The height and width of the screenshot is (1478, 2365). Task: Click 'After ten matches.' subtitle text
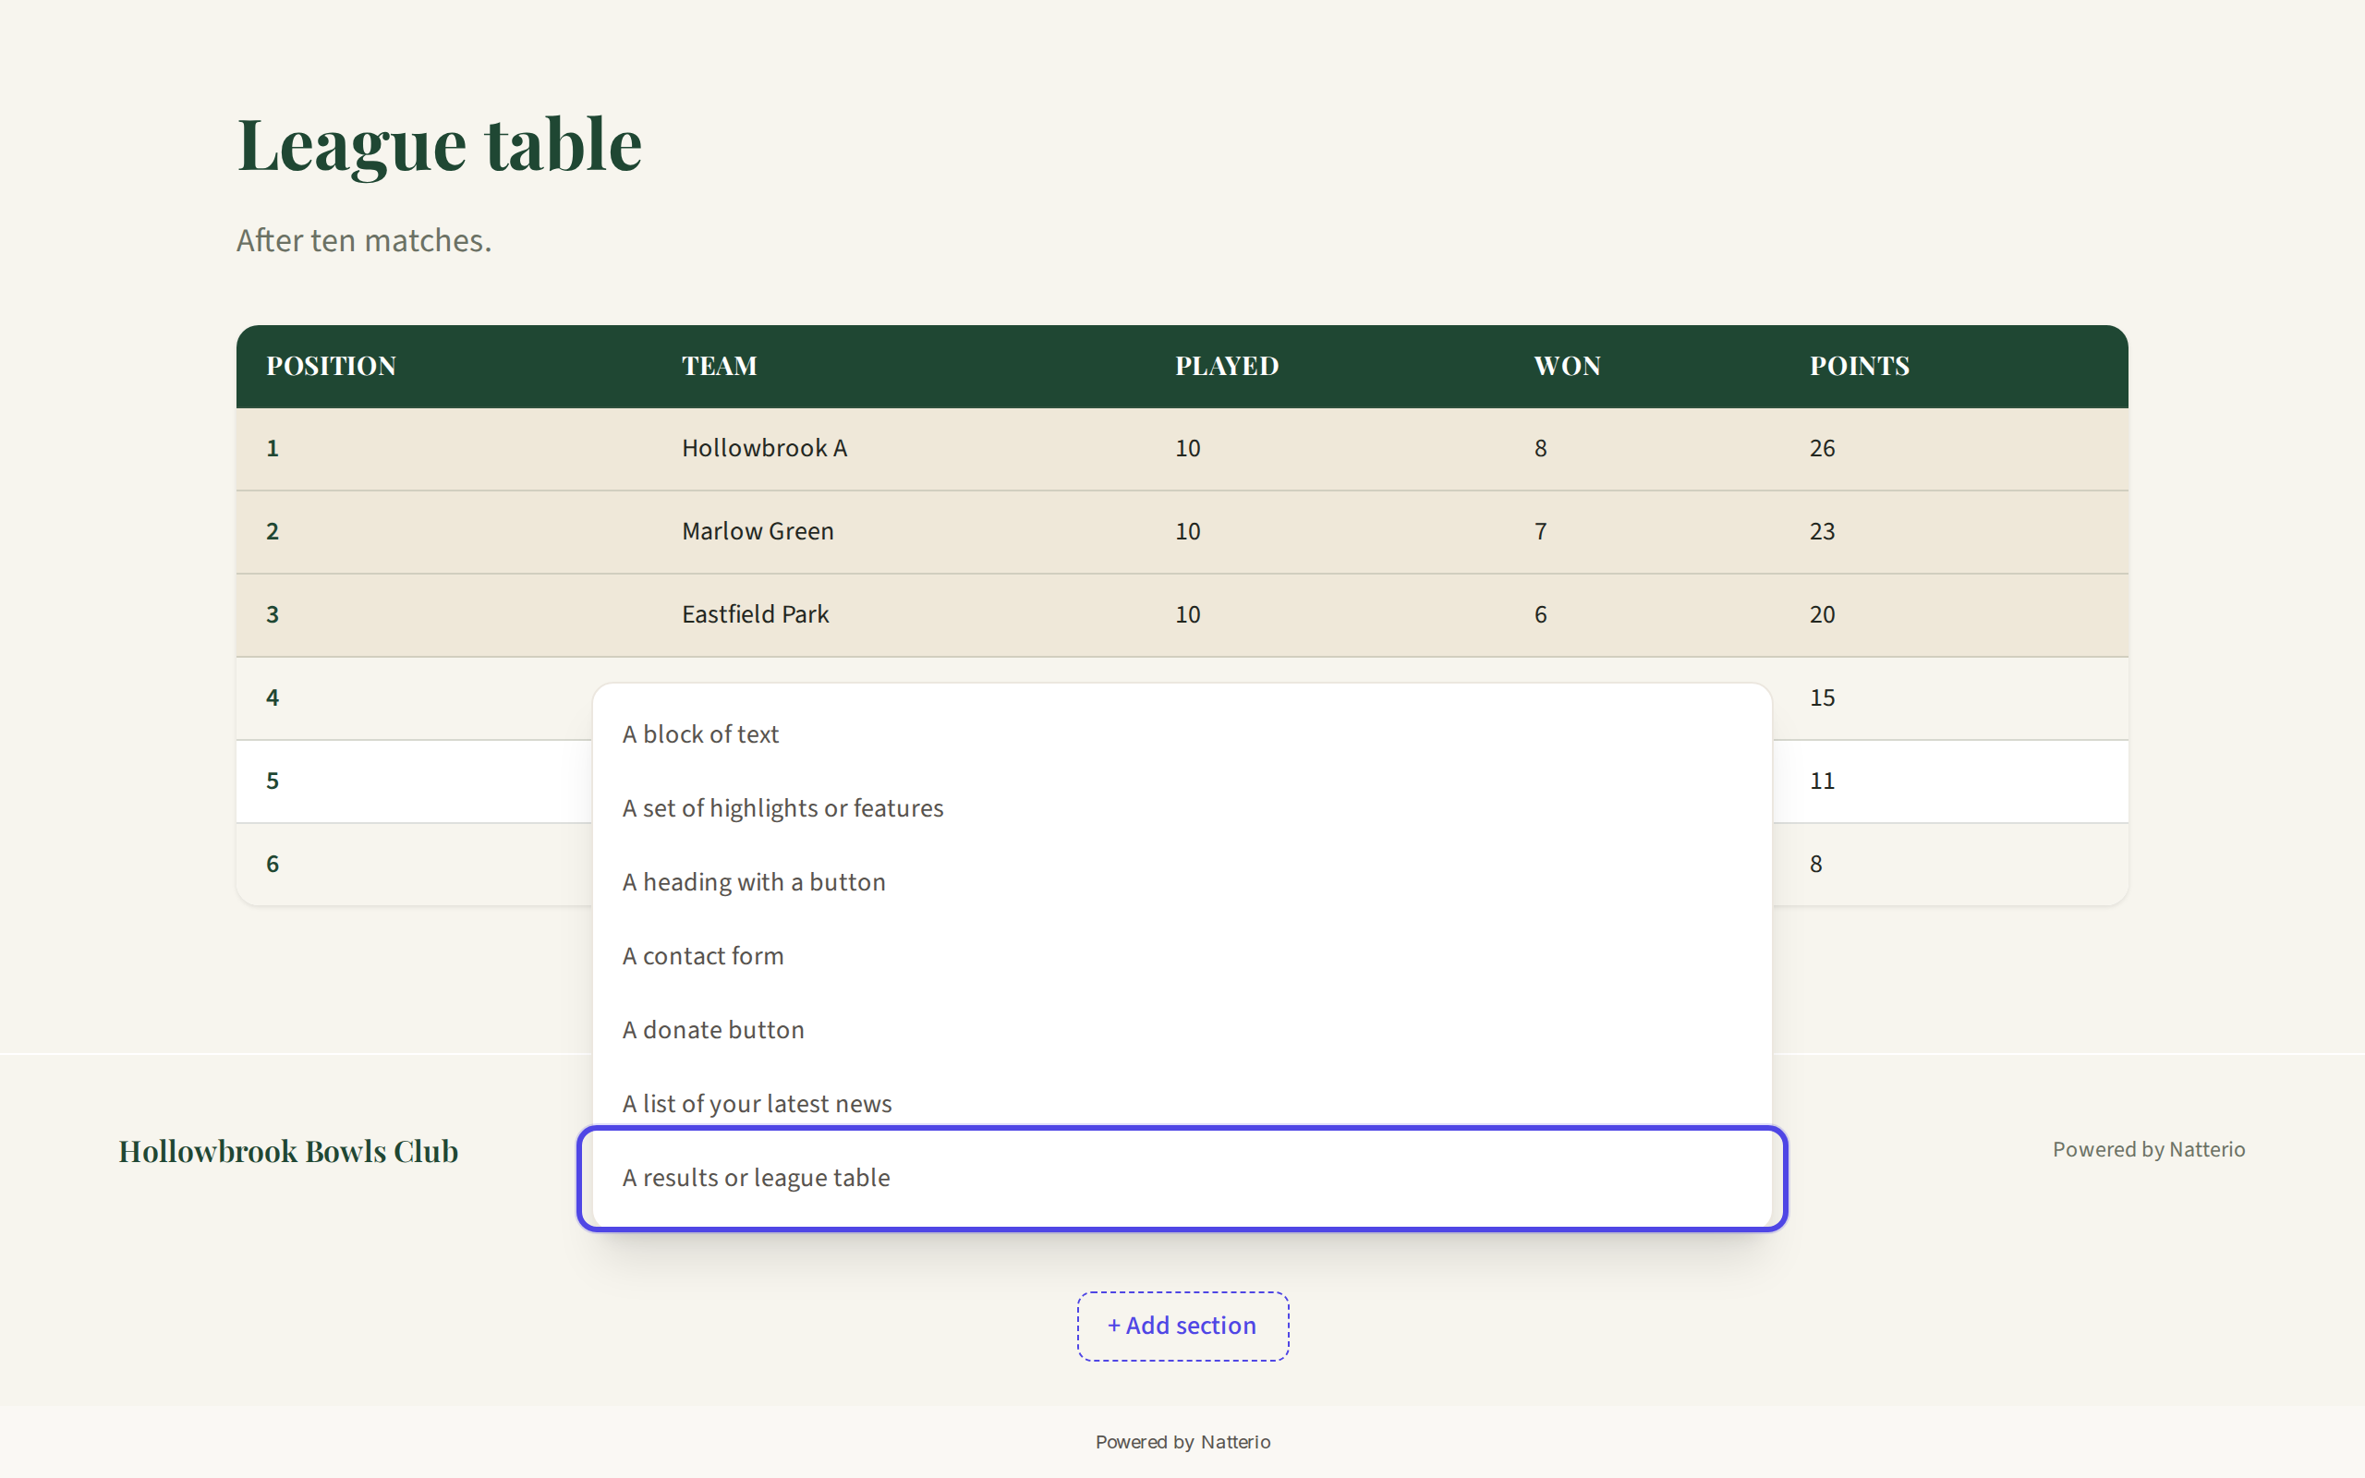point(364,240)
